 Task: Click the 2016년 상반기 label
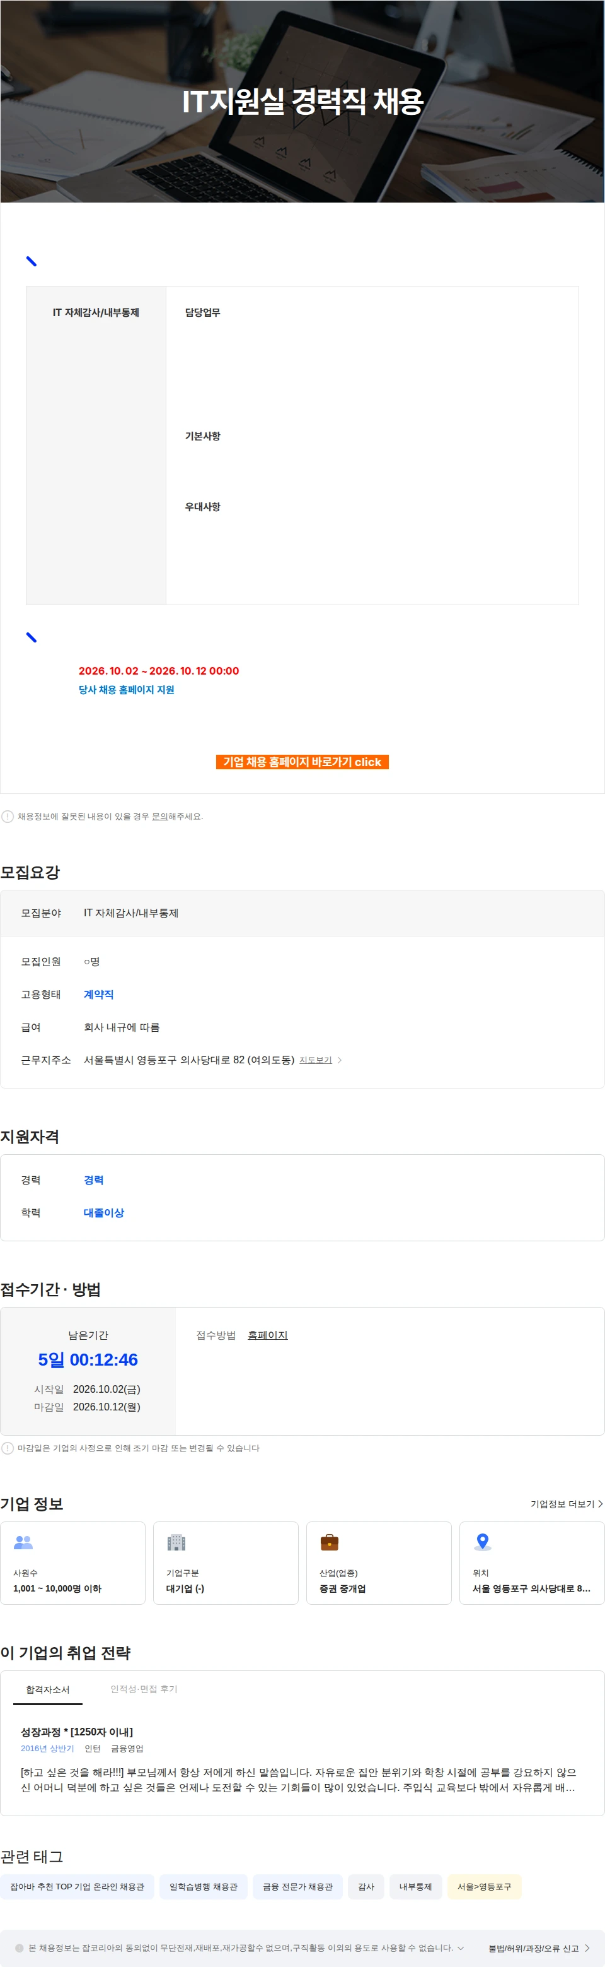47,1749
